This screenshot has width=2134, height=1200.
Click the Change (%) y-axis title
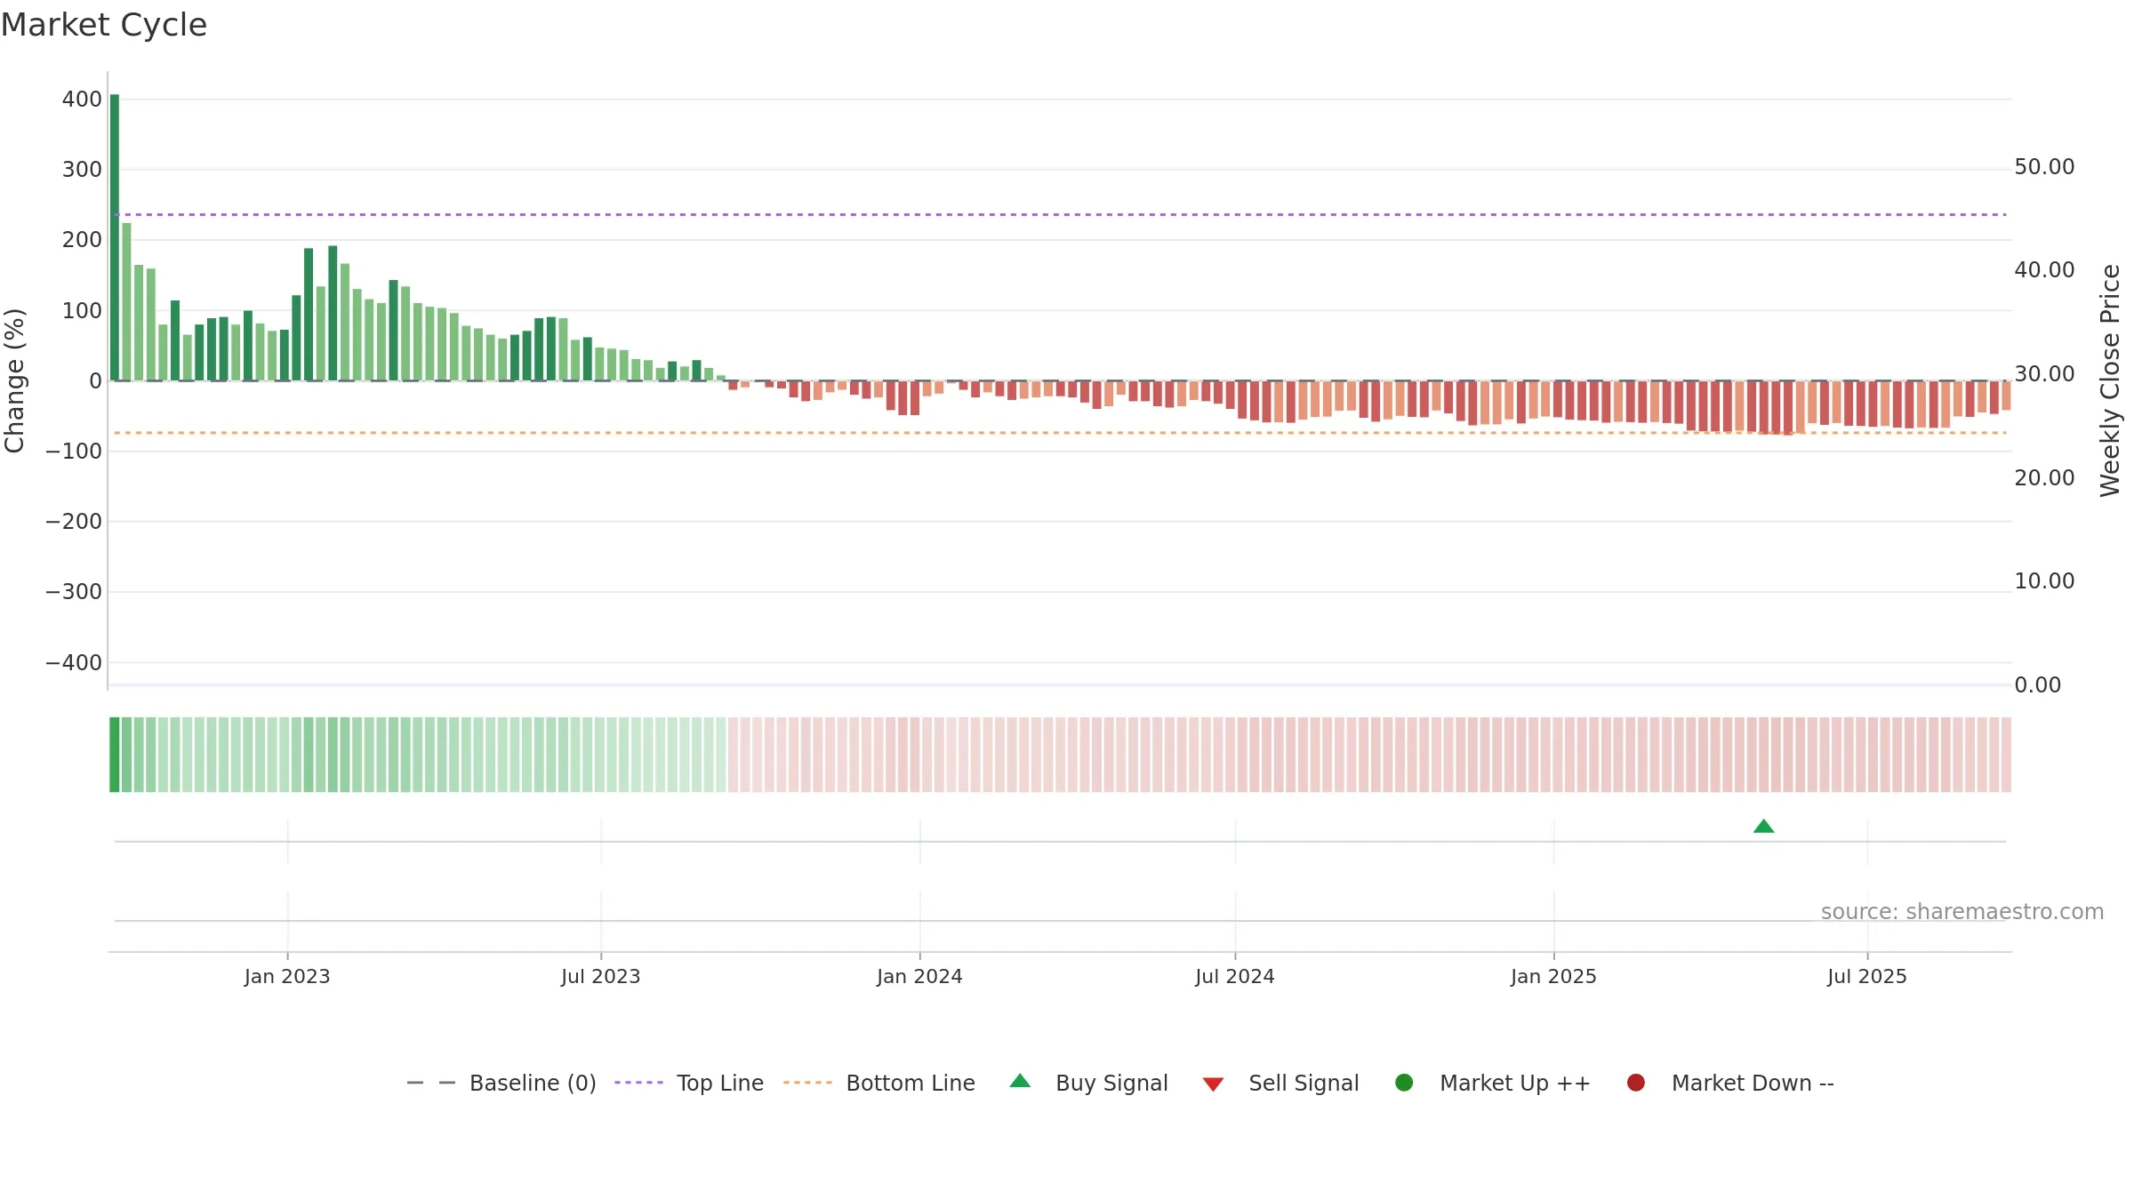[14, 380]
